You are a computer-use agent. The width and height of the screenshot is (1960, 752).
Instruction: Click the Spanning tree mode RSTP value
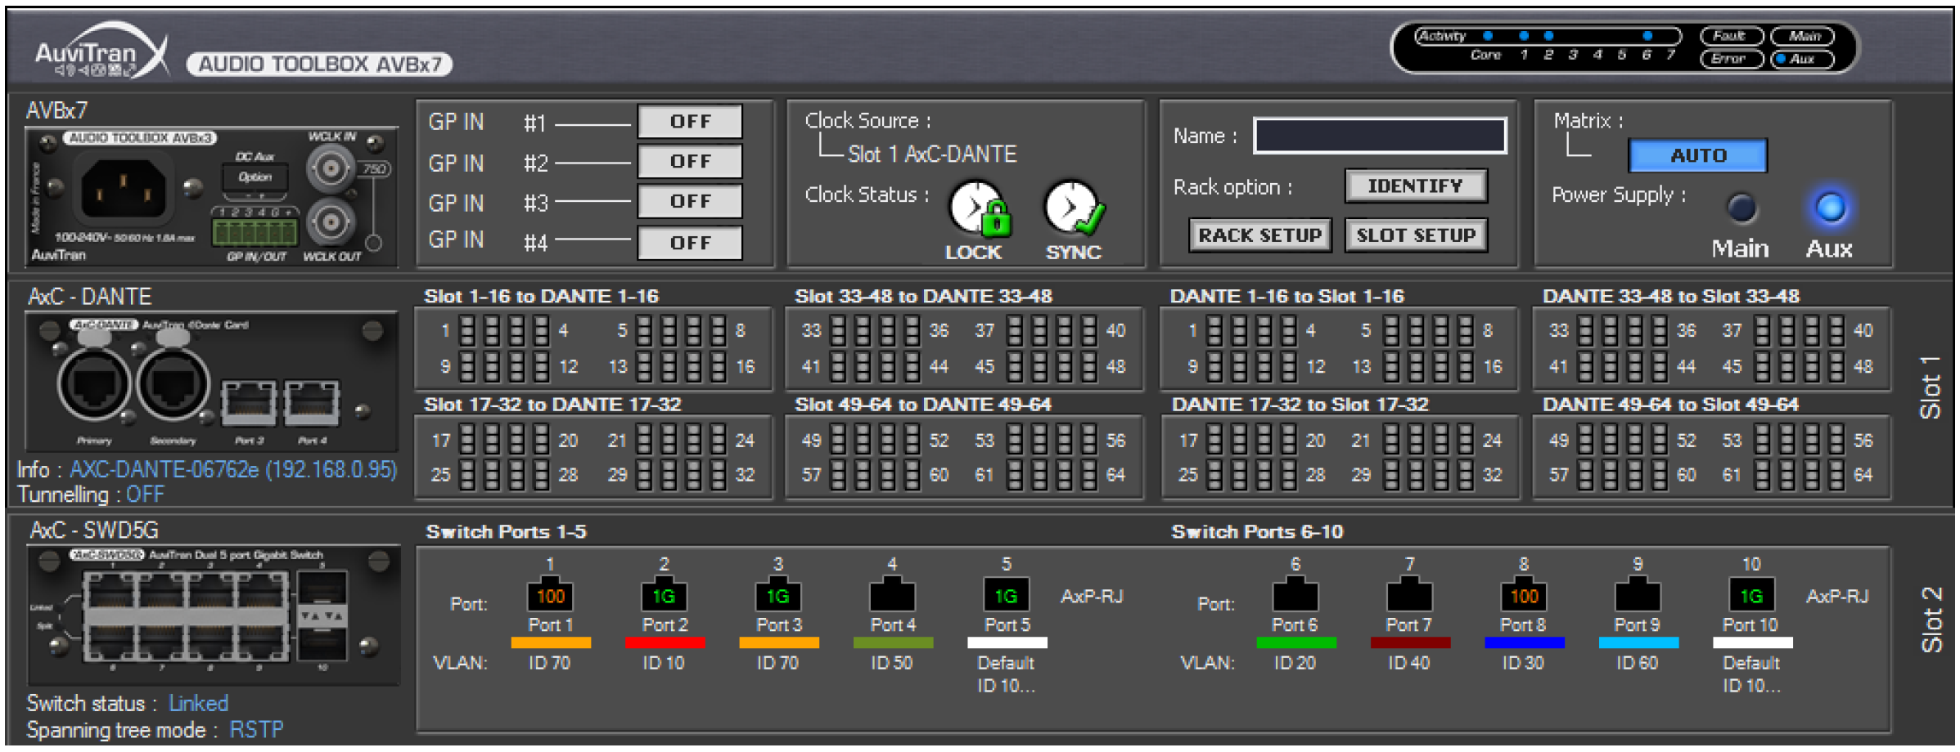pyautogui.click(x=256, y=729)
